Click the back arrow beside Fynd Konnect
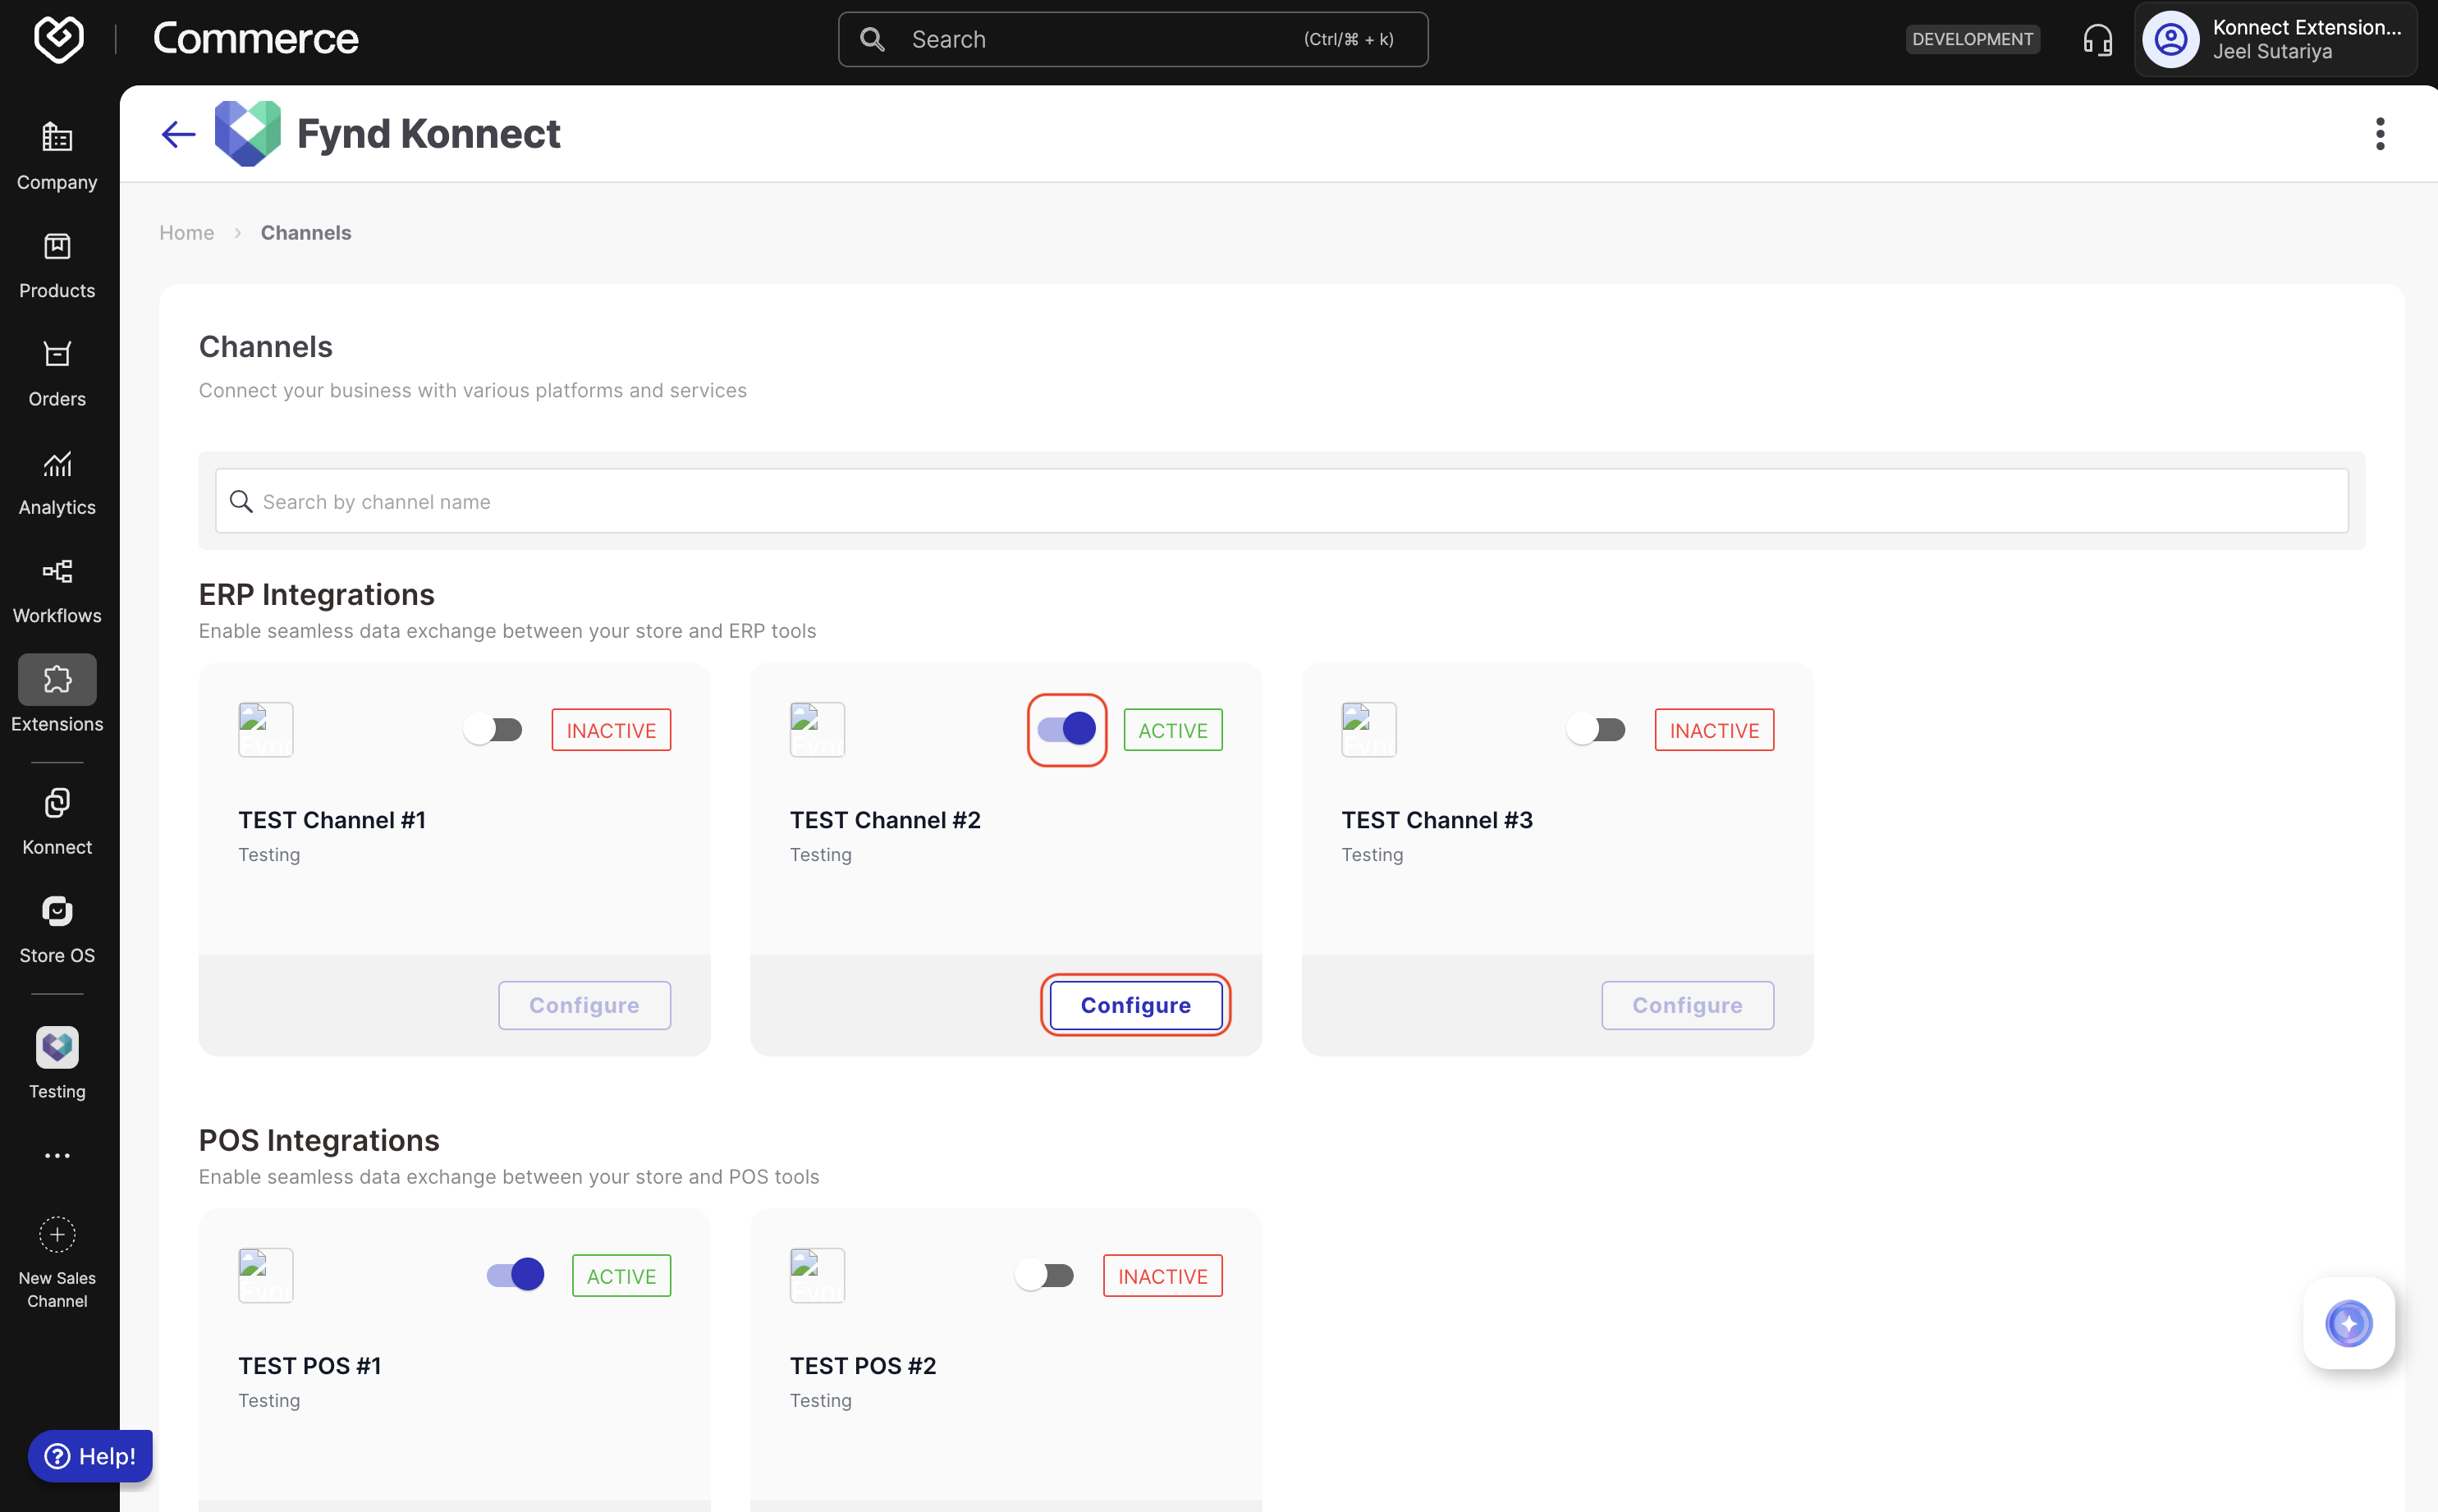 pyautogui.click(x=178, y=134)
